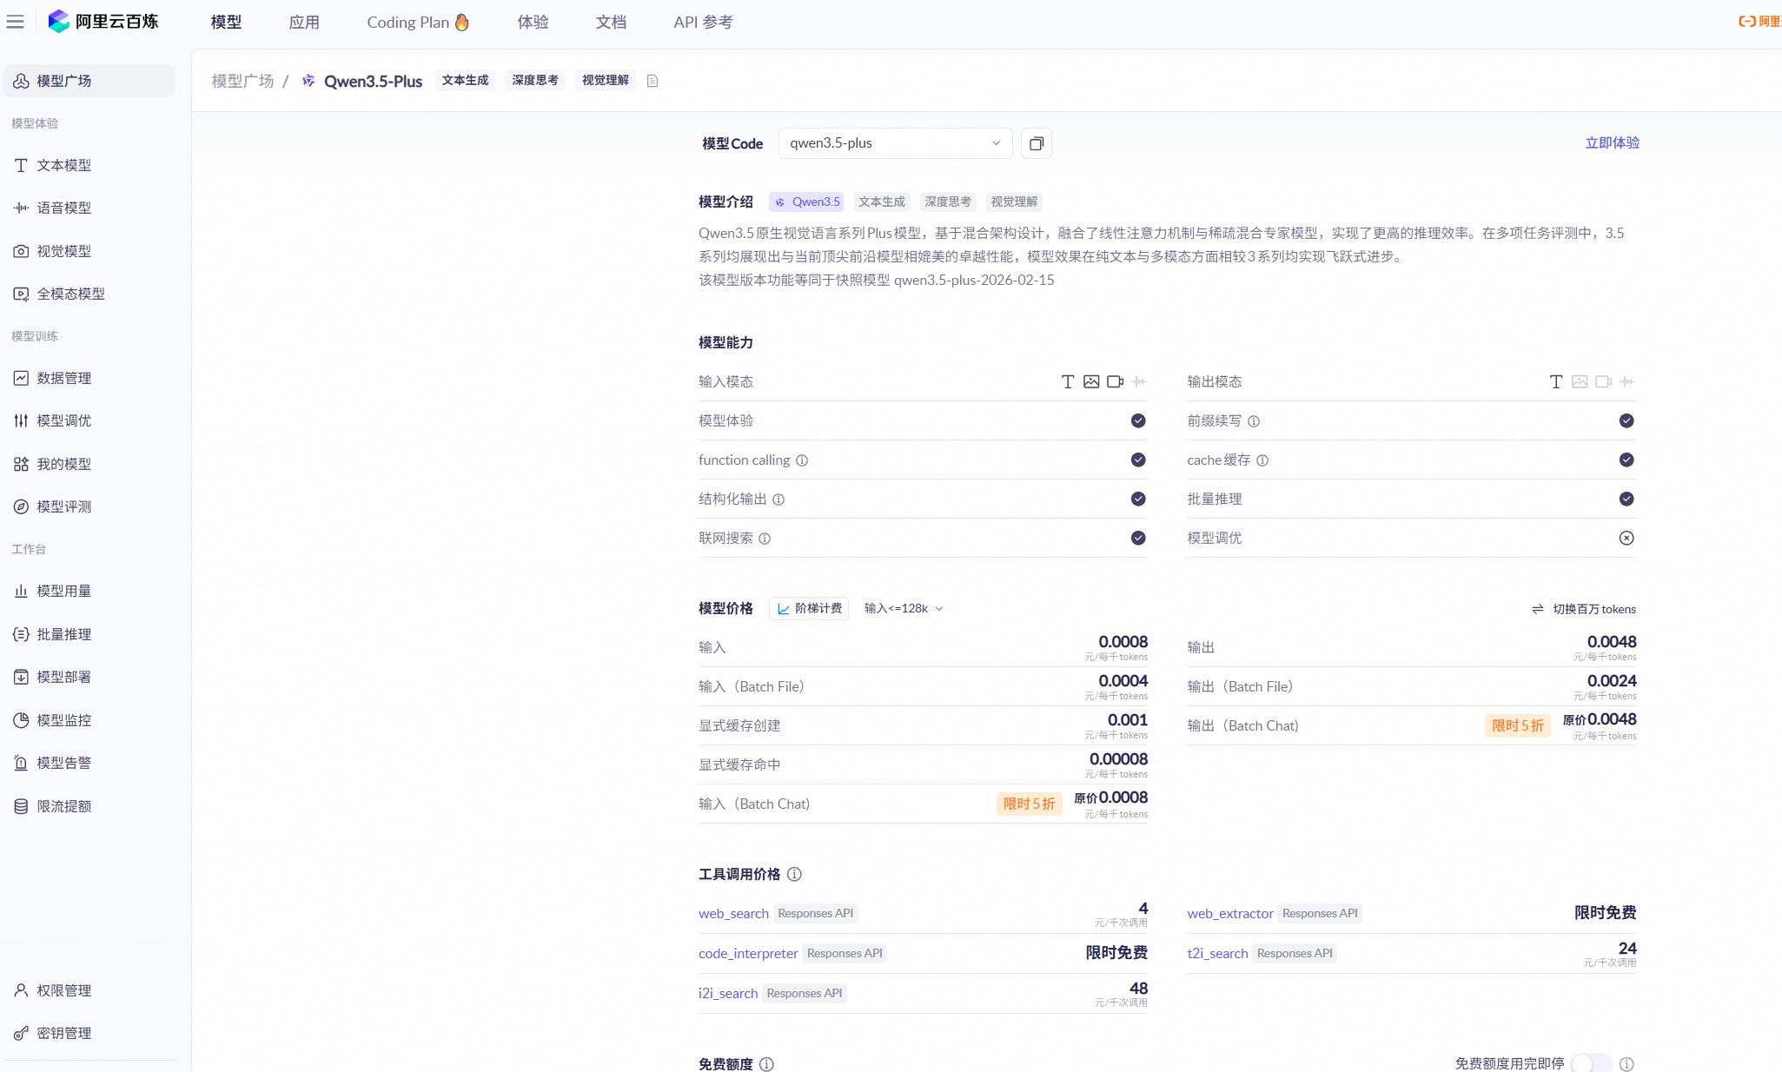Open 模型监控 in the sidebar
Screen dimensions: 1782x1072
(x=63, y=719)
